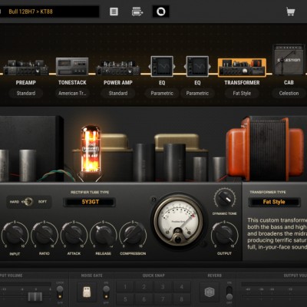Screen dimensions: 307x307
Task: Click the compression VU meter
Action: click(178, 220)
